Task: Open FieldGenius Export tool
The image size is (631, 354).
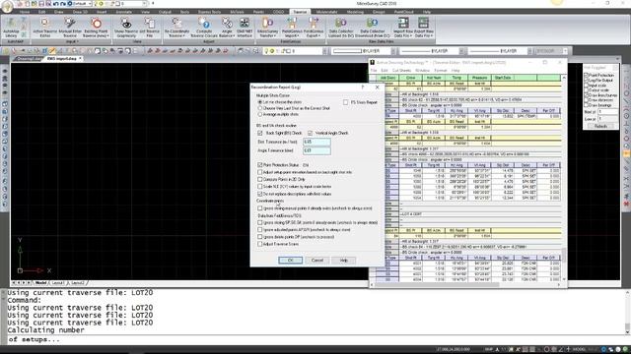Action: point(314,28)
